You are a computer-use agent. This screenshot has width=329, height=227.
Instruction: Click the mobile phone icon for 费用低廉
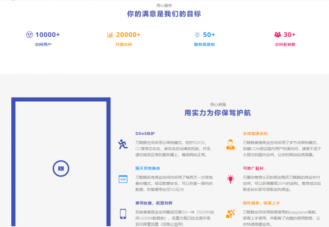[x=123, y=213]
